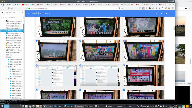The width and height of the screenshot is (192, 108).
Task: Clear selection with the X icon
Action: (29, 13)
